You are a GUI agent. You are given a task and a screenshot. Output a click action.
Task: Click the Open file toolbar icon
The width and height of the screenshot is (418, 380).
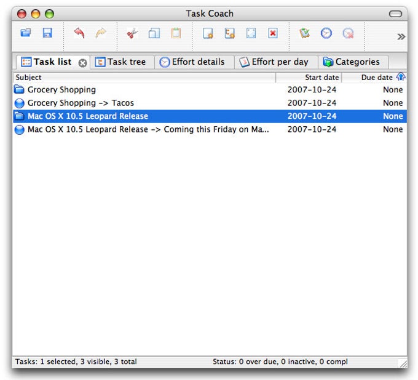coord(26,33)
